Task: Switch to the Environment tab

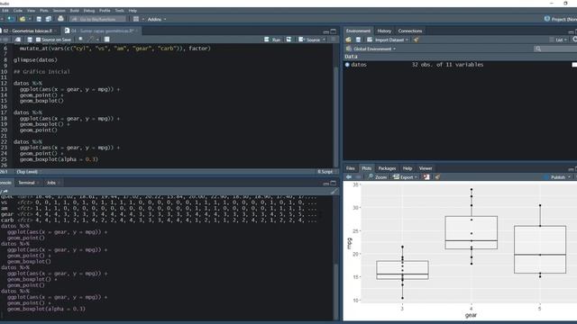Action: [x=358, y=31]
